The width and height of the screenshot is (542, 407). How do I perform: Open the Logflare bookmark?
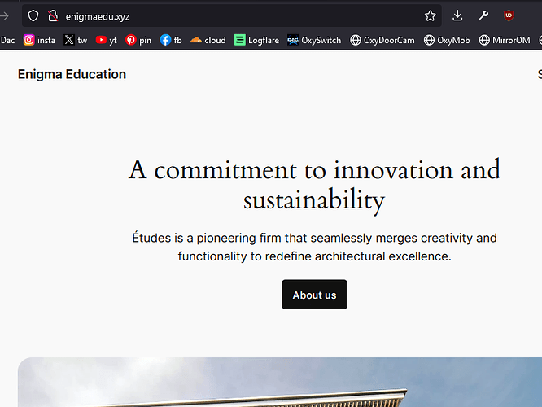coord(256,40)
